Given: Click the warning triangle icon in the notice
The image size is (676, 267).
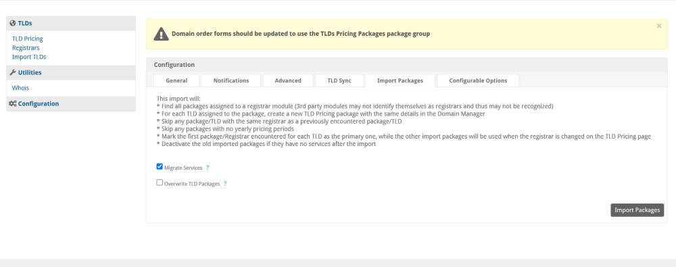Looking at the screenshot, I should point(162,34).
